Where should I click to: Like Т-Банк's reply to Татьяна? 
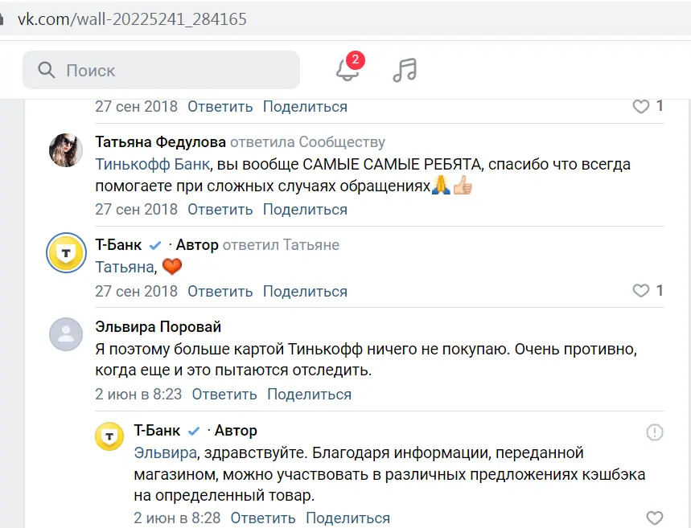tap(641, 291)
